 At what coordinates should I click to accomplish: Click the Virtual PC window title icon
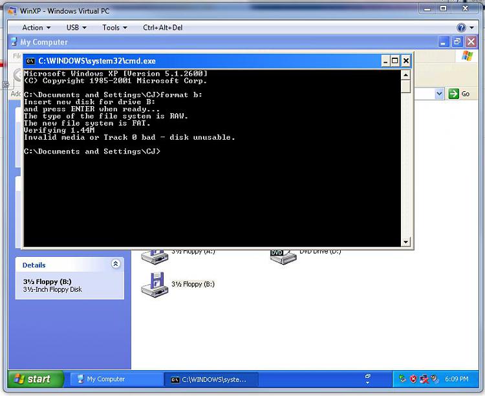(12, 11)
